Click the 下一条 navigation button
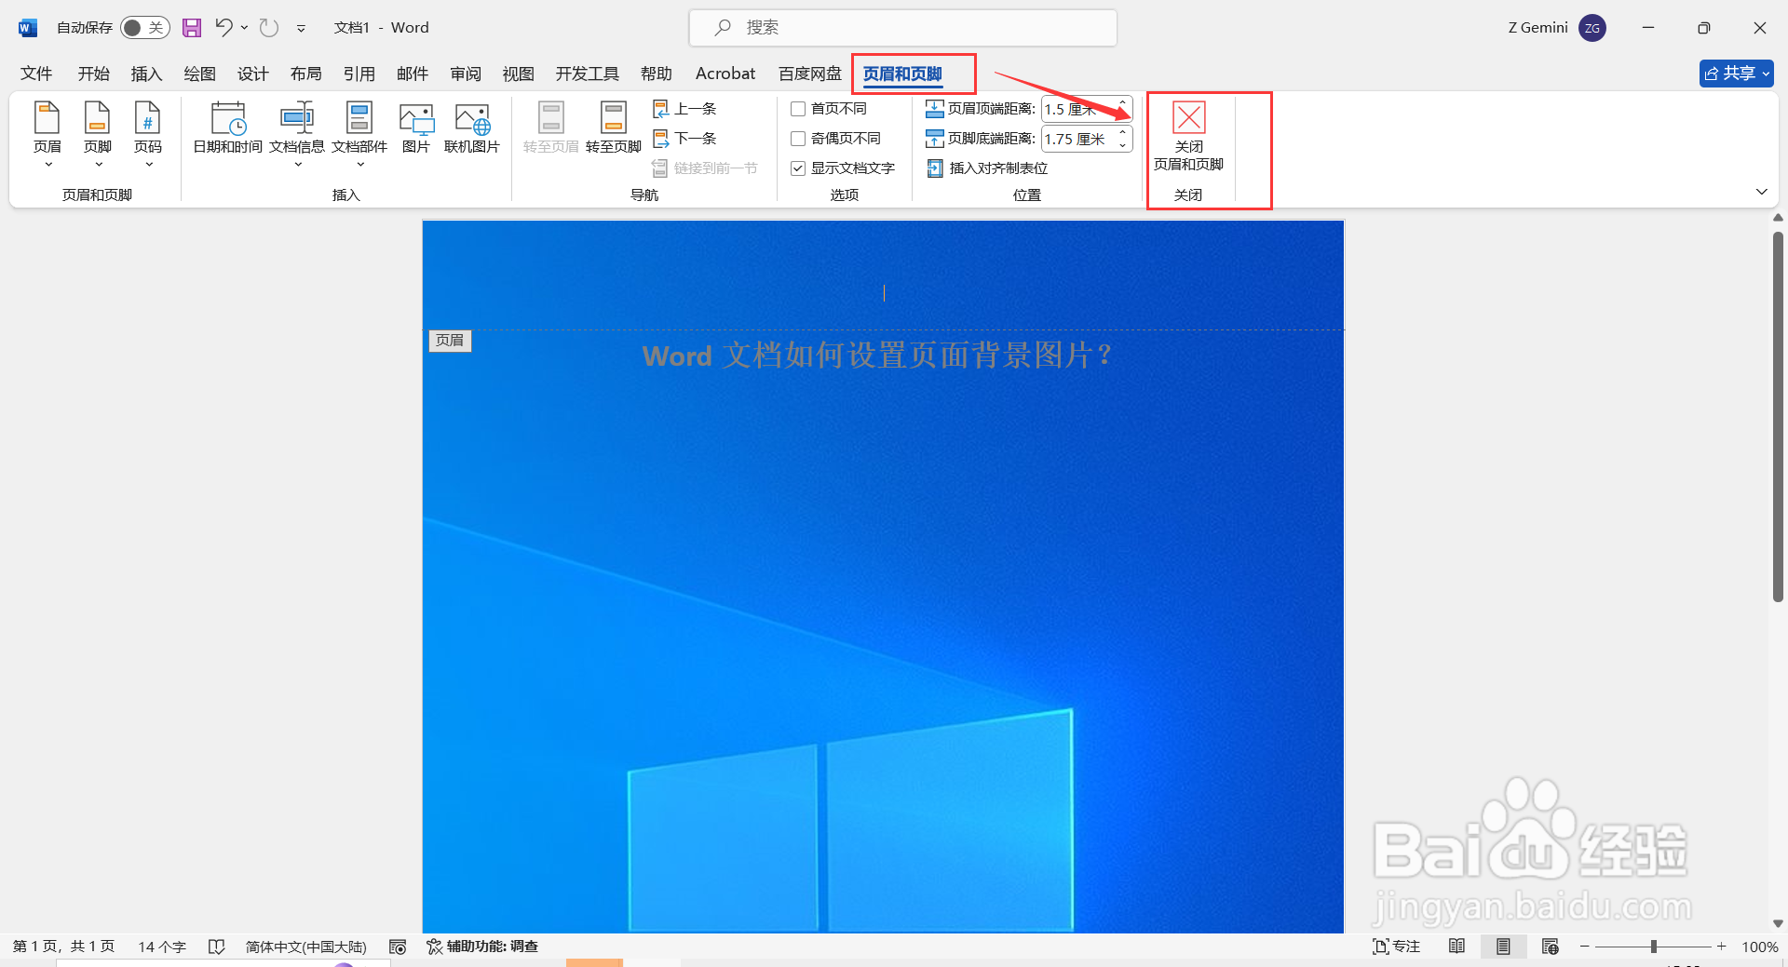Viewport: 1788px width, 967px height. click(x=685, y=138)
